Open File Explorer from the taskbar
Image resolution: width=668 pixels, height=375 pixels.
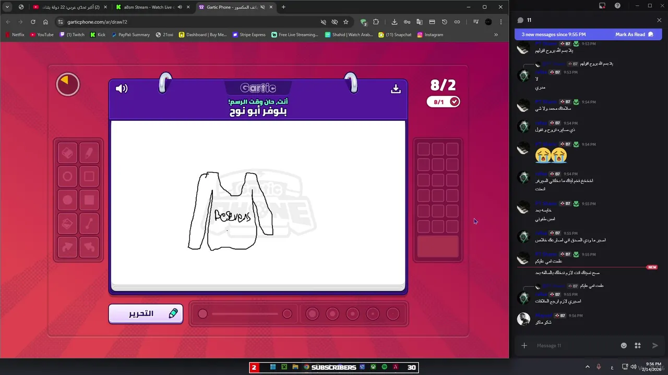295,367
